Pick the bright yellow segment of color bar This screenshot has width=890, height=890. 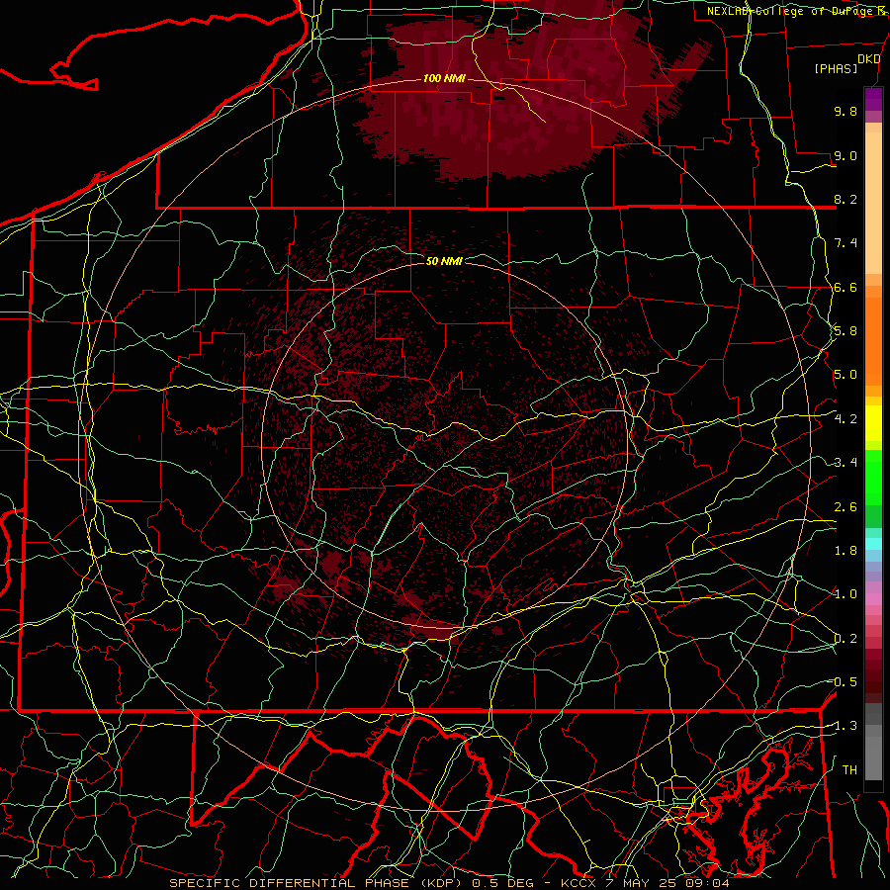(x=873, y=423)
